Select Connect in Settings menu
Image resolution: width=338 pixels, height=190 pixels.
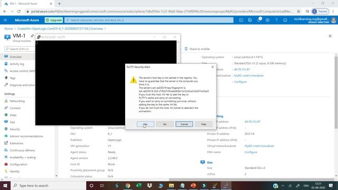15,108
